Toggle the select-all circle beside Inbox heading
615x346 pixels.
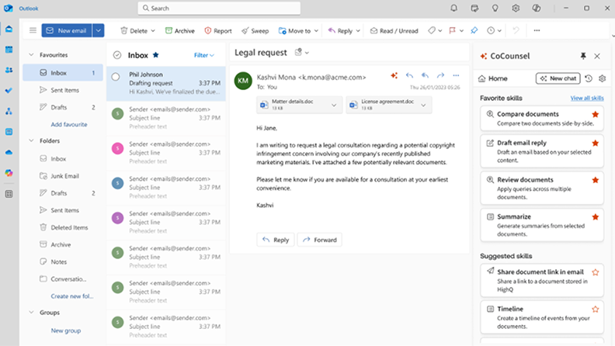(x=117, y=55)
